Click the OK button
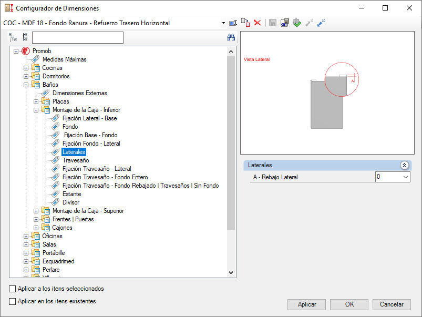Screen dimensions: 422x317 tap(349, 304)
